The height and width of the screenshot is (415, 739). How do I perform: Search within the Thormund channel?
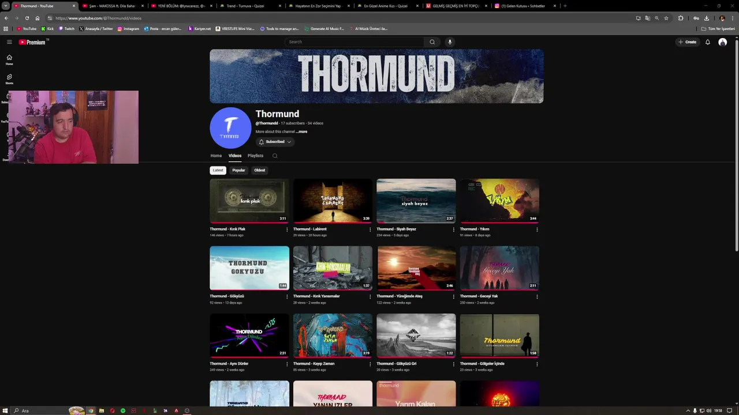(x=275, y=156)
